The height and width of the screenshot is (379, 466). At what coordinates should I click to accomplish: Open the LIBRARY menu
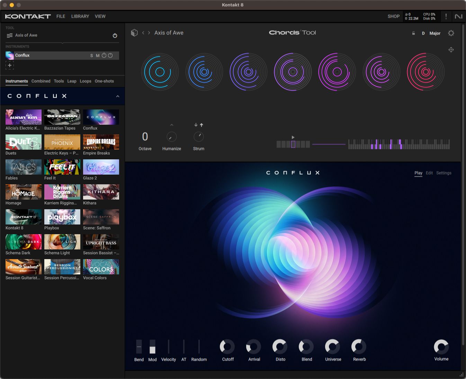pos(80,16)
